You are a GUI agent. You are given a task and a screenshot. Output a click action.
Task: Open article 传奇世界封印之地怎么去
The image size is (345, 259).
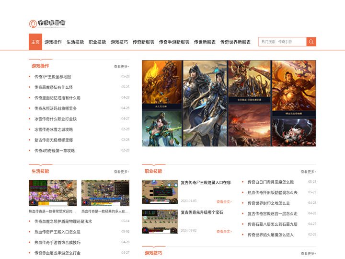pos(269,203)
